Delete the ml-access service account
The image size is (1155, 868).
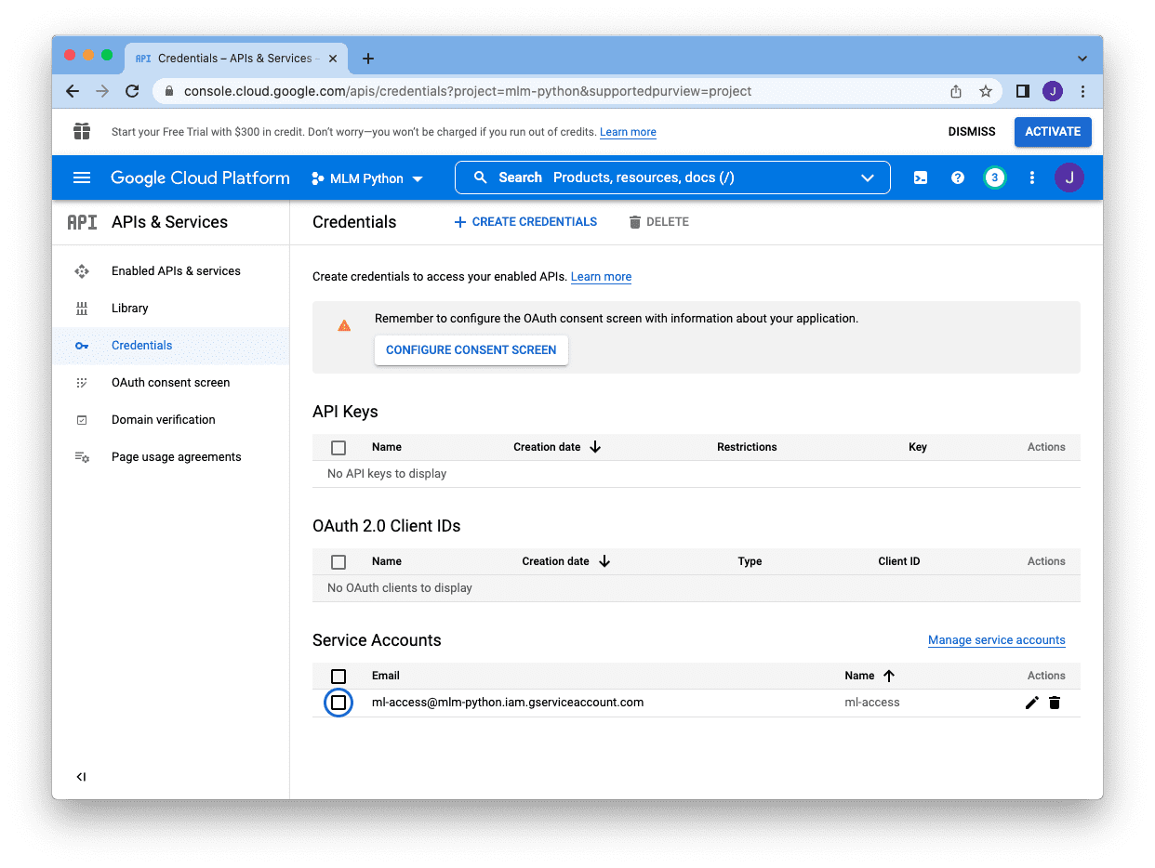coord(1055,703)
